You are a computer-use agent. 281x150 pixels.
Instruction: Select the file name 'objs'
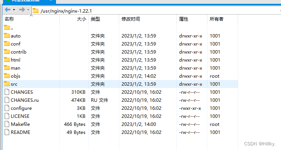pos(15,76)
